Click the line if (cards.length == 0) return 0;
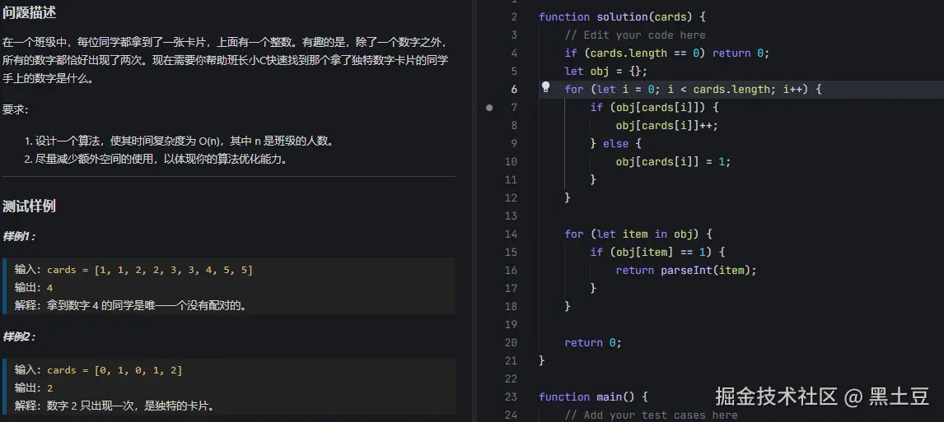Viewport: 944px width, 422px height. pyautogui.click(x=667, y=53)
